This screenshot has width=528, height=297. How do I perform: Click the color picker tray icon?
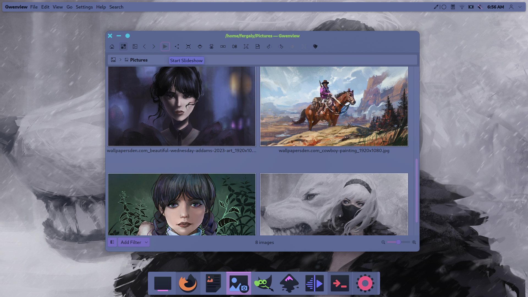(436, 7)
